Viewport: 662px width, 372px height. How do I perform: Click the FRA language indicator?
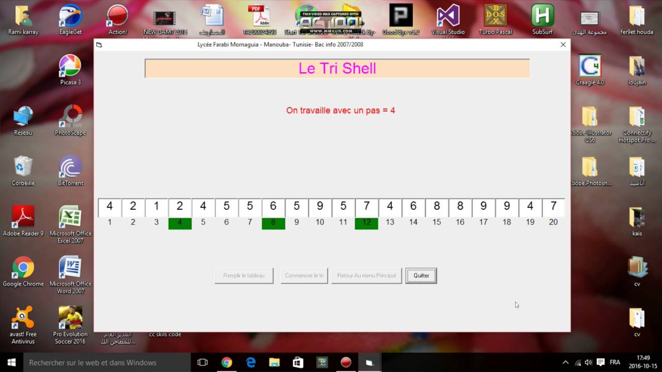click(615, 362)
